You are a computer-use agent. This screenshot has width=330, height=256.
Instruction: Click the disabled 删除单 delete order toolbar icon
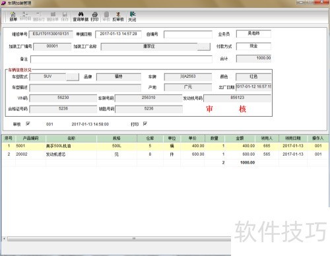(53, 16)
